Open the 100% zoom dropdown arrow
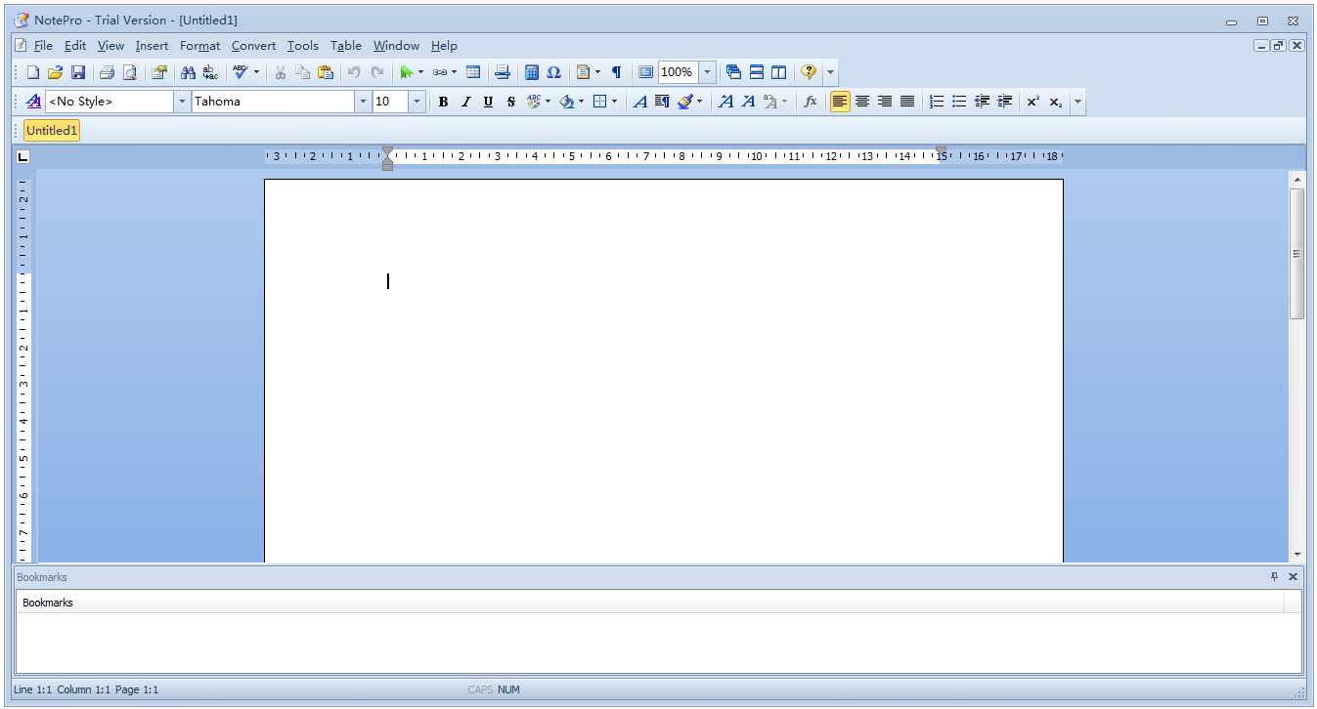Screen dimensions: 1317x709 (707, 72)
